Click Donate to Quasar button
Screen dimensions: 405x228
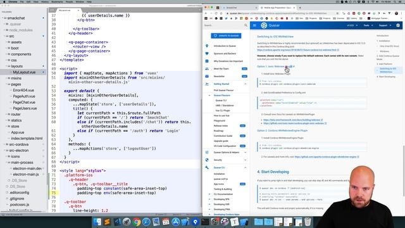226,35
